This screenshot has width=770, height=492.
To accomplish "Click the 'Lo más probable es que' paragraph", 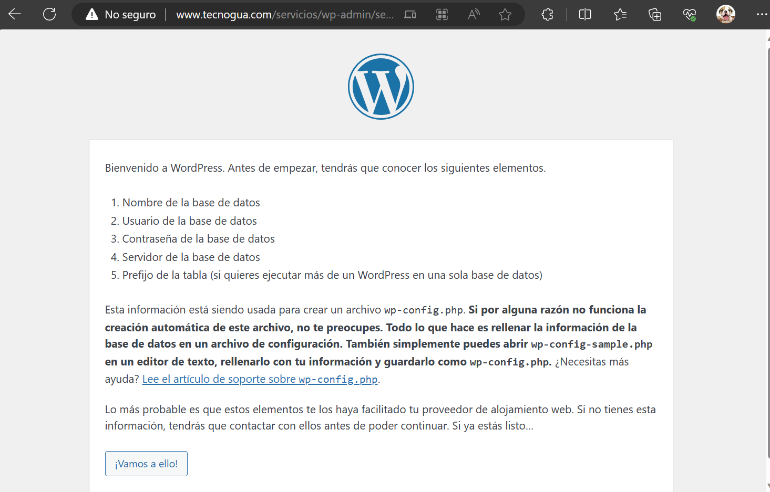I will click(381, 417).
